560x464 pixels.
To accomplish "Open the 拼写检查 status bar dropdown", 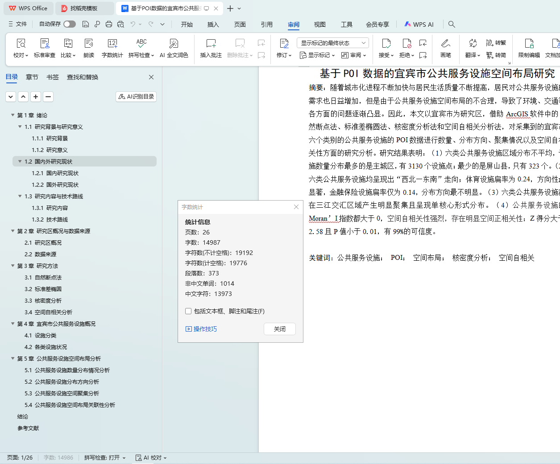I will 105,458.
